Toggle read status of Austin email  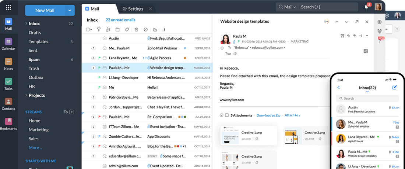tap(105, 38)
